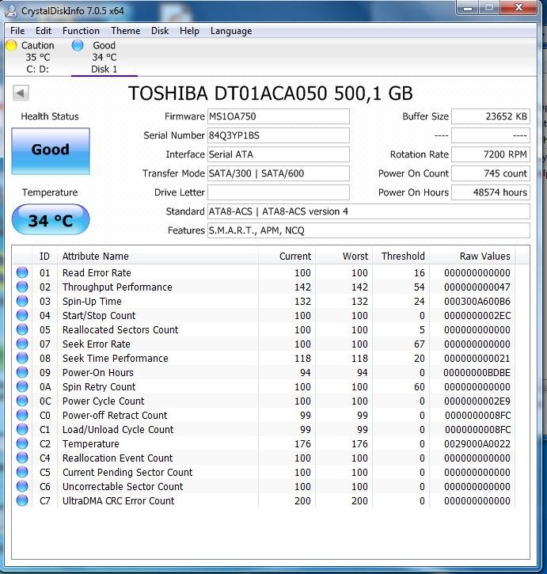
Task: Open the Help menu
Action: [189, 31]
